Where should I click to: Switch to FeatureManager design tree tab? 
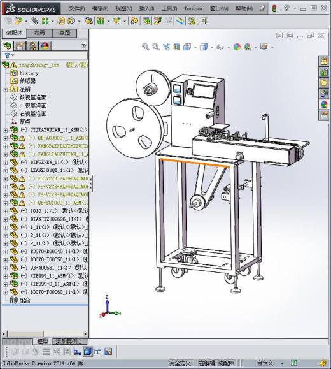[7, 46]
